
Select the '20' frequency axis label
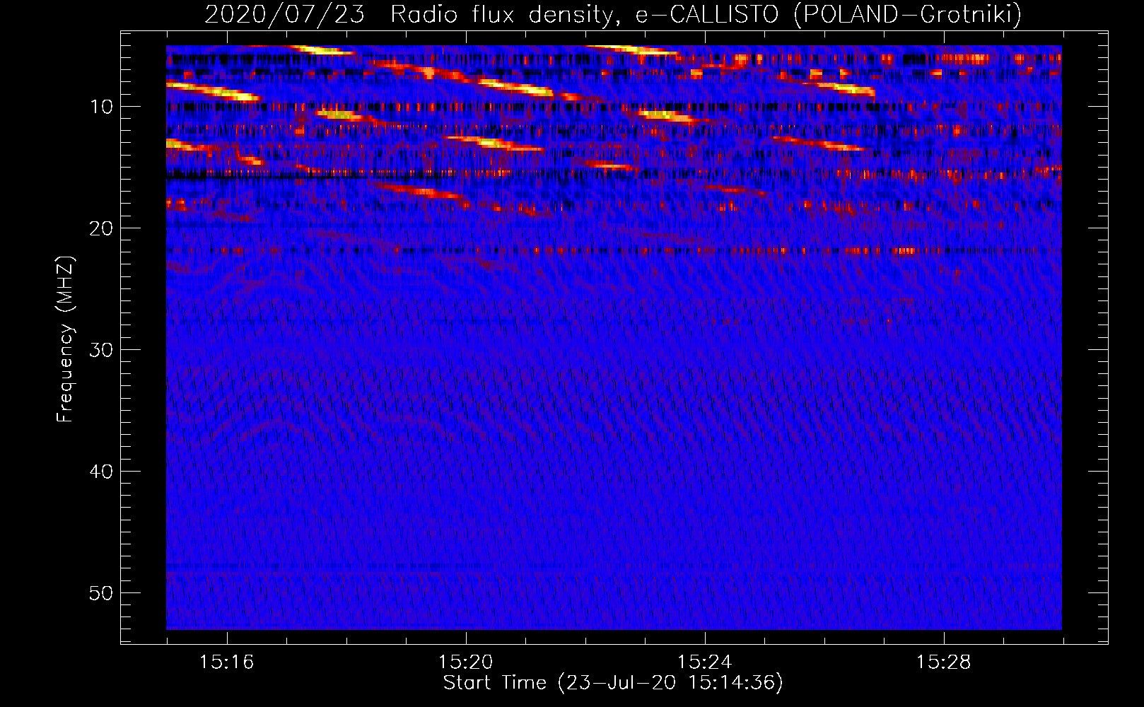102,228
